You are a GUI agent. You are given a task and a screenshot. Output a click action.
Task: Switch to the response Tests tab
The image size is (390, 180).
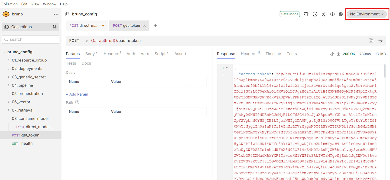tap(292, 54)
